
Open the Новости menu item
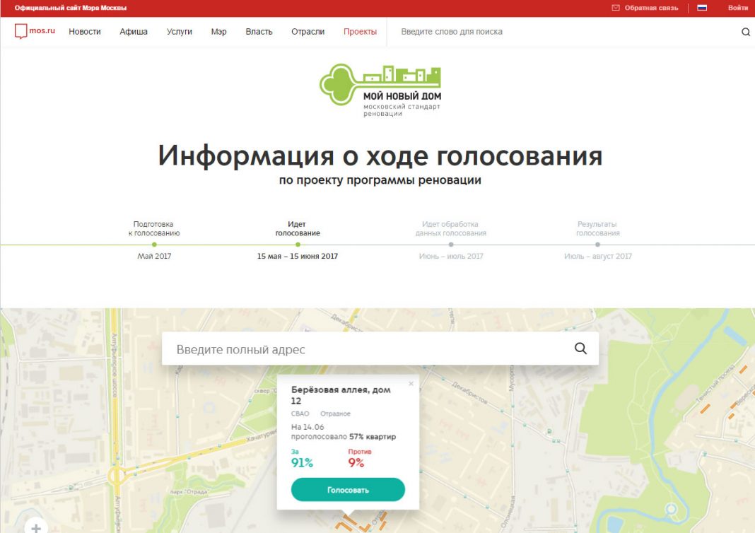85,32
